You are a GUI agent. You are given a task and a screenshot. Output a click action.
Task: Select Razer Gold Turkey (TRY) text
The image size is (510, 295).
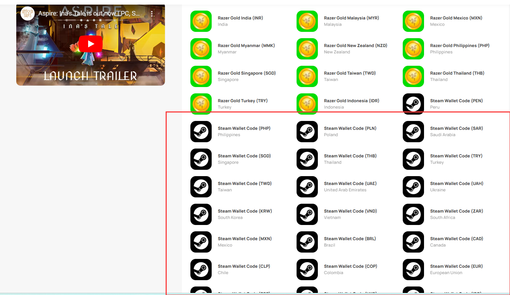coord(243,101)
